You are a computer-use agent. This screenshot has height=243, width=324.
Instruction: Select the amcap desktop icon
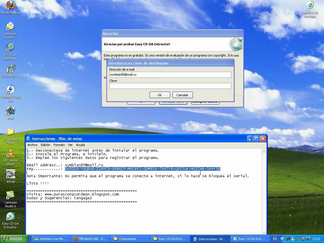pos(10,176)
